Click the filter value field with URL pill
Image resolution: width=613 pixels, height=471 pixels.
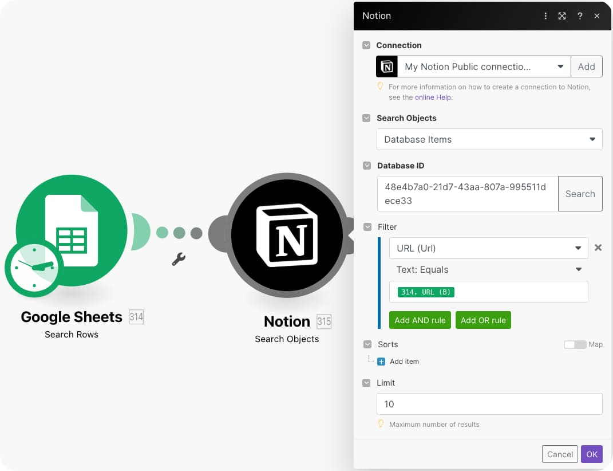pyautogui.click(x=488, y=292)
